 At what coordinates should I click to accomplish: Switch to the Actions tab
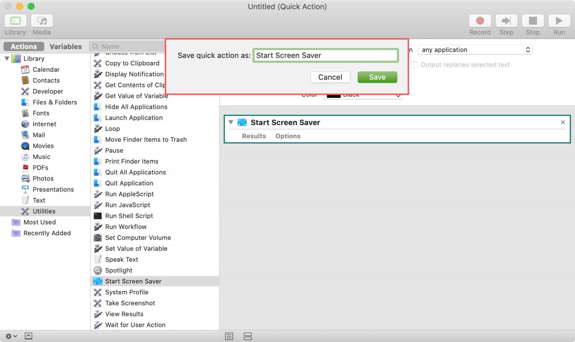point(23,46)
